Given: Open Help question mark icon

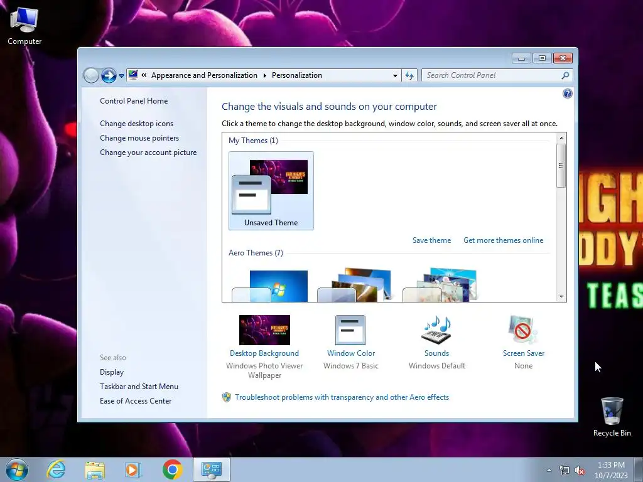Looking at the screenshot, I should pos(567,94).
